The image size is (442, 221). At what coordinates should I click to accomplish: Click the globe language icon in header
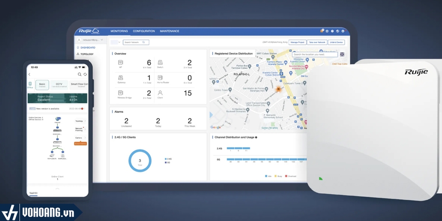click(338, 31)
